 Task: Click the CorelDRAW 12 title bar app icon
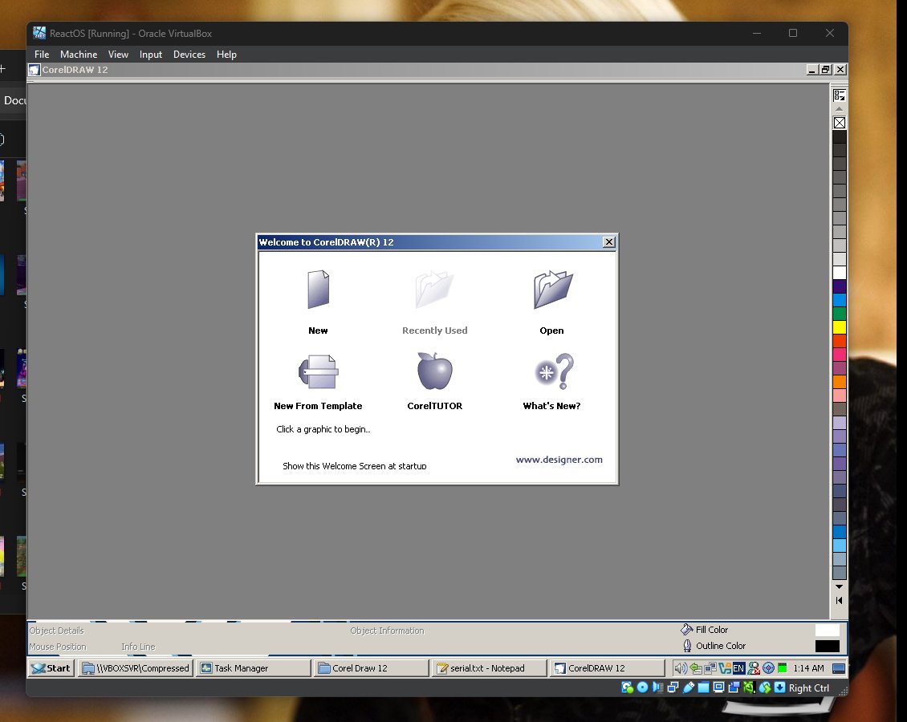pyautogui.click(x=35, y=70)
